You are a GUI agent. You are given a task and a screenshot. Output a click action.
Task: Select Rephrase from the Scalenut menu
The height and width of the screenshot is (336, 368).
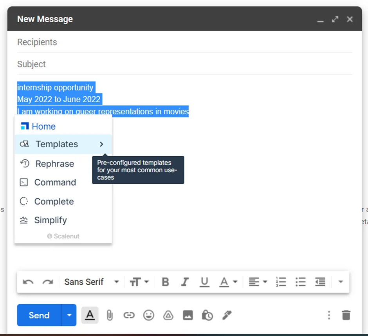pos(54,164)
